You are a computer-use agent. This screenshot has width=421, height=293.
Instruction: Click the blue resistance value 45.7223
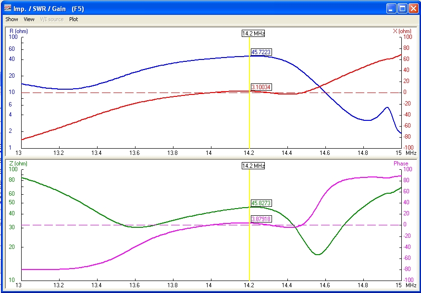point(261,52)
